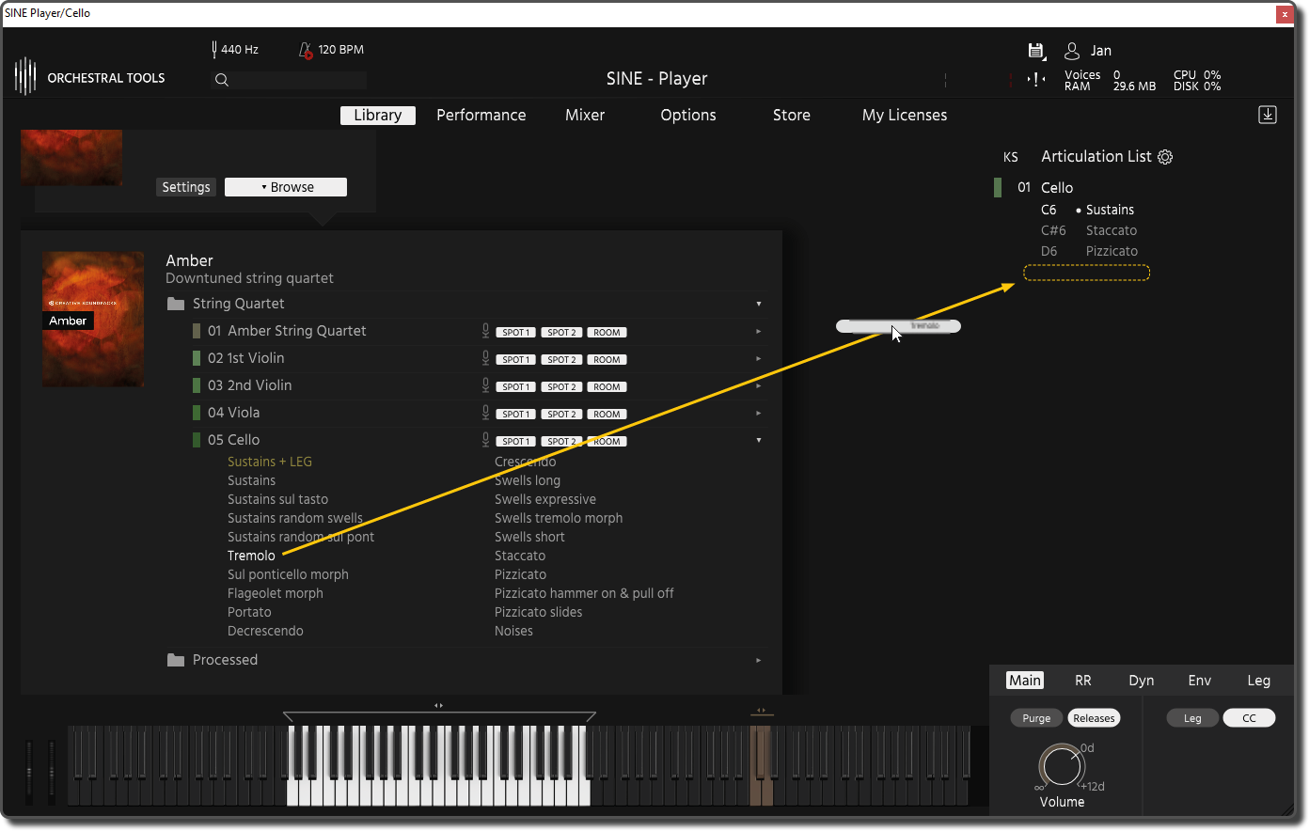Select Pizzicato D6 in Articulation List
1309x831 pixels.
(1112, 251)
